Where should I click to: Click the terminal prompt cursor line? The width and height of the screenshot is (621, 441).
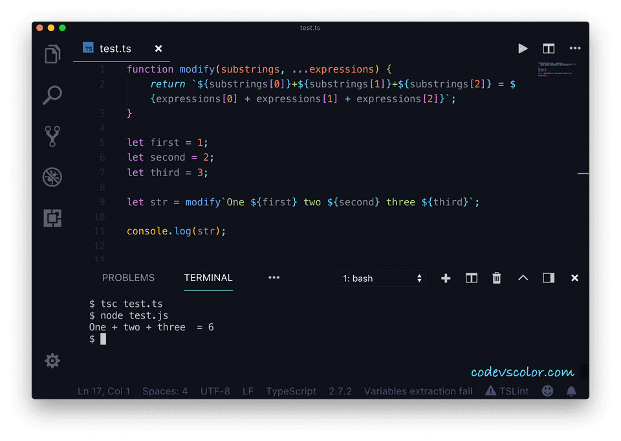point(98,339)
